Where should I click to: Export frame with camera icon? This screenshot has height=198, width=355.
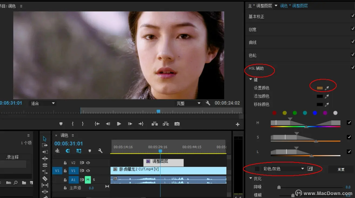177,124
